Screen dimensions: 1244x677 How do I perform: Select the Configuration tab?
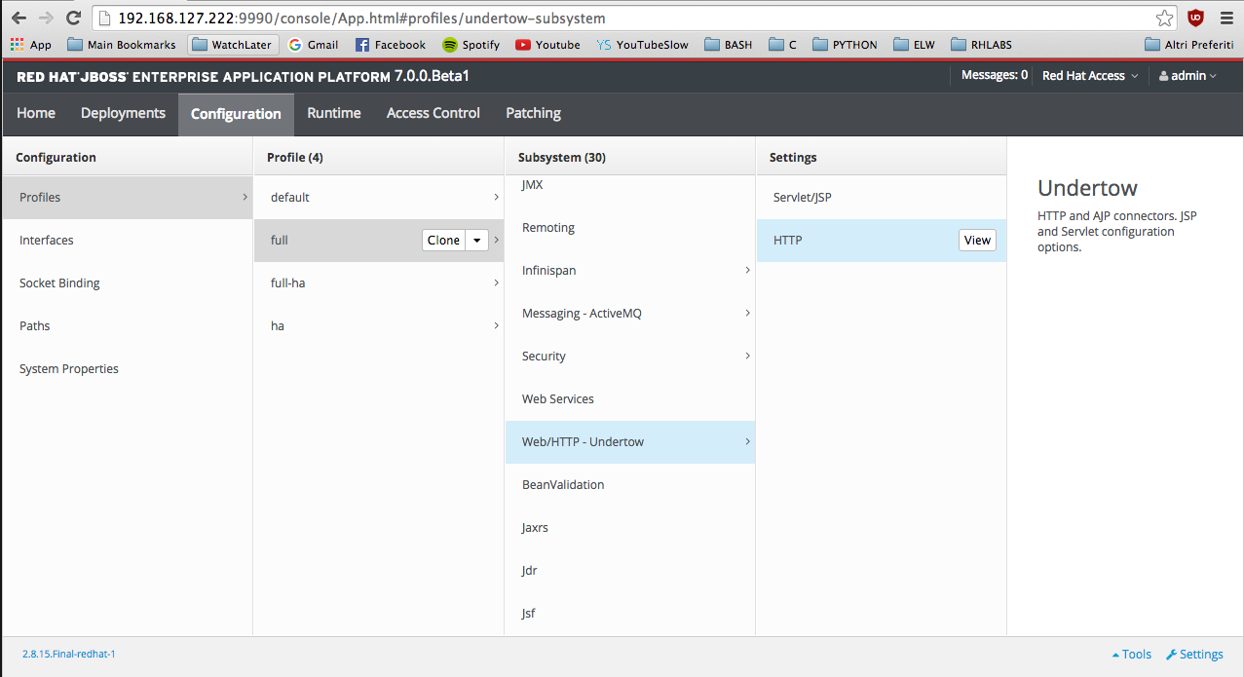pyautogui.click(x=236, y=114)
